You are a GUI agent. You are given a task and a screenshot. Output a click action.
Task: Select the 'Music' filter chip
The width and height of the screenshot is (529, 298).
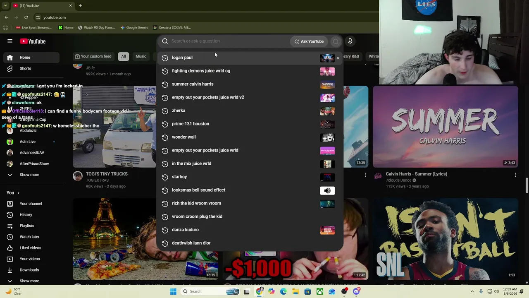(141, 56)
